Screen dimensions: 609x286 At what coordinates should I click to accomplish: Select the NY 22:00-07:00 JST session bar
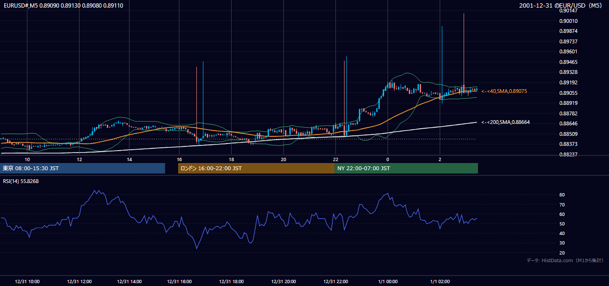[406, 168]
